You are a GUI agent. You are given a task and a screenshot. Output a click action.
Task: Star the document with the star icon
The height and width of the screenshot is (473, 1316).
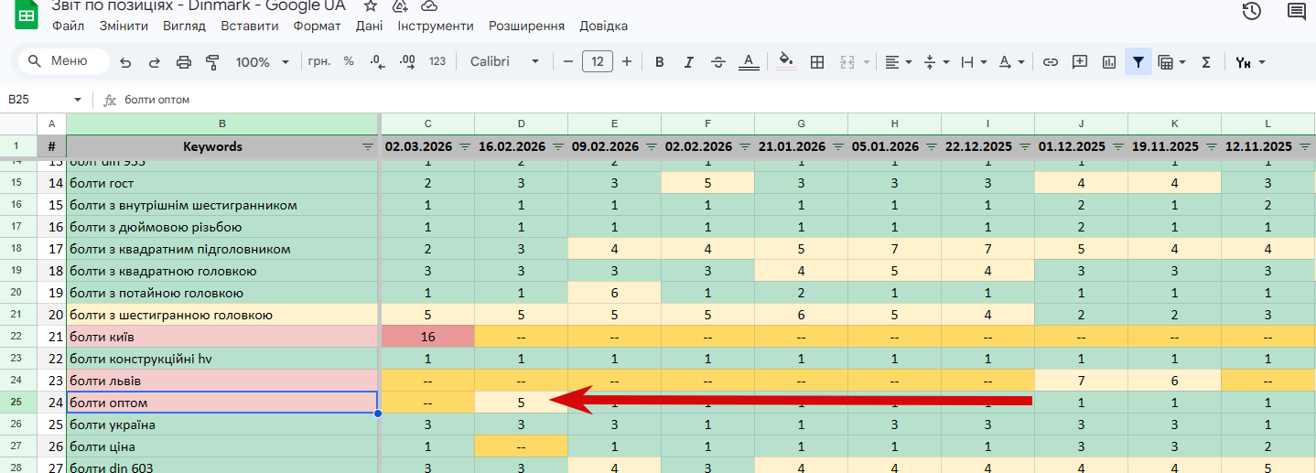(371, 5)
